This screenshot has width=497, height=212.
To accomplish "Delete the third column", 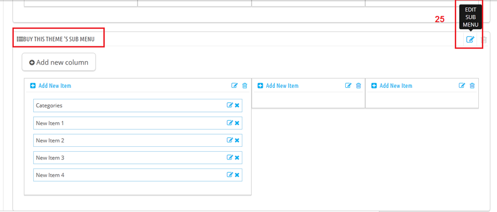I will click(x=472, y=86).
